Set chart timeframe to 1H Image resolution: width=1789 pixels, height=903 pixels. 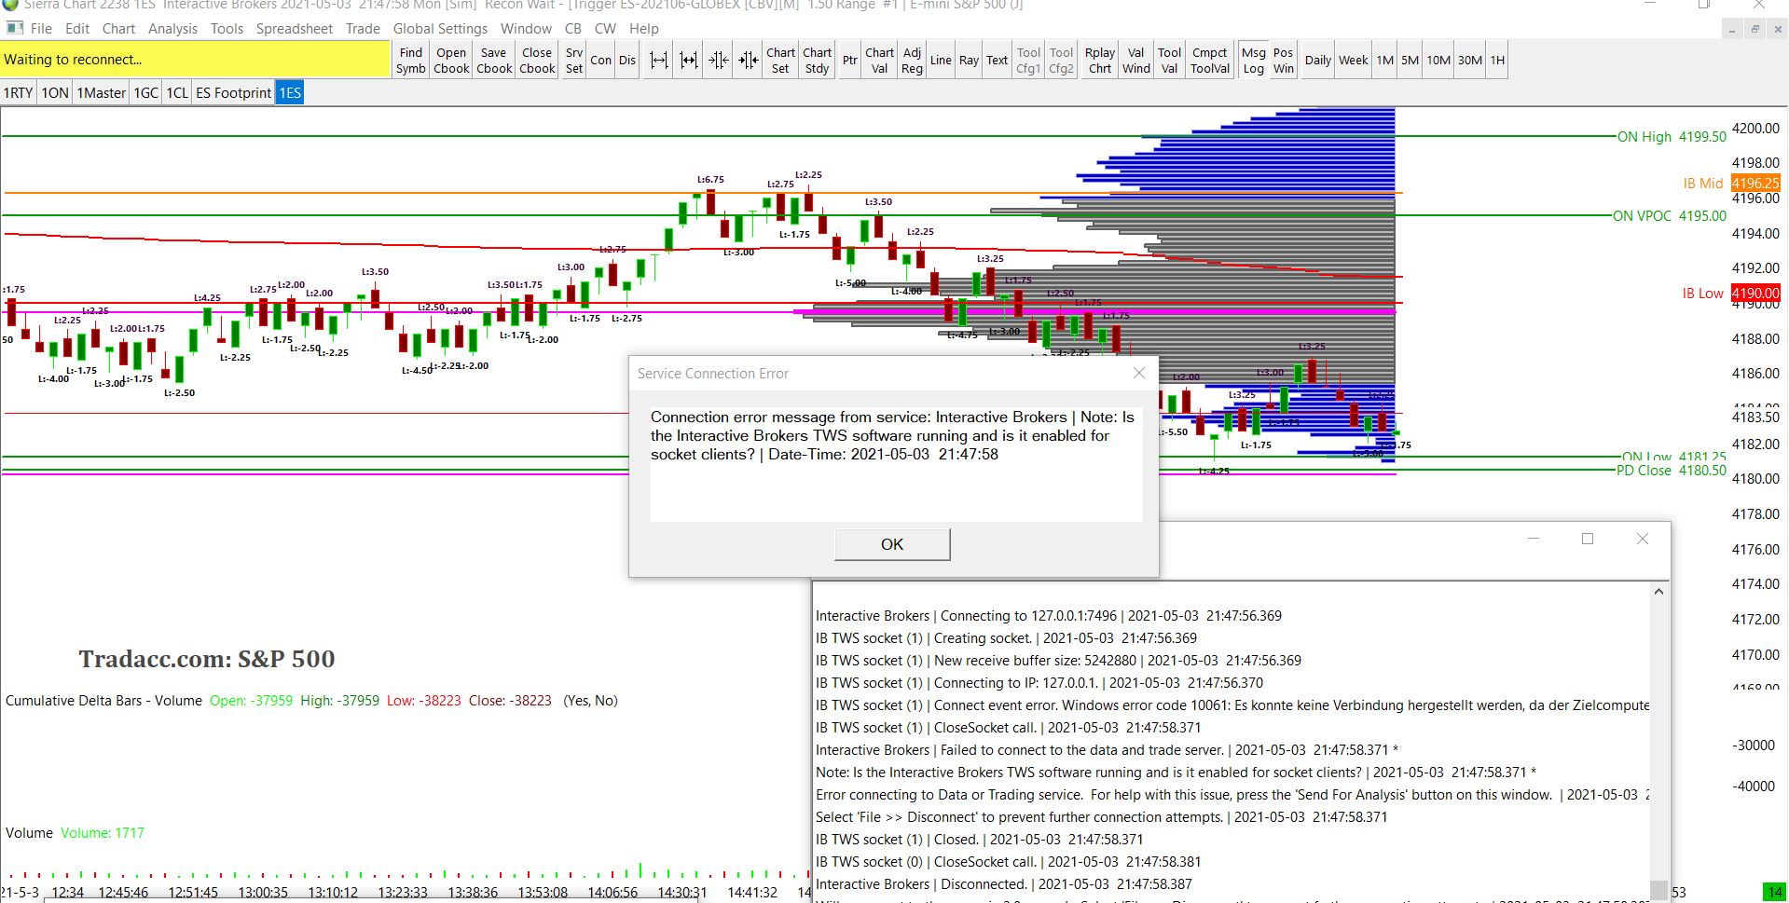[1497, 61]
